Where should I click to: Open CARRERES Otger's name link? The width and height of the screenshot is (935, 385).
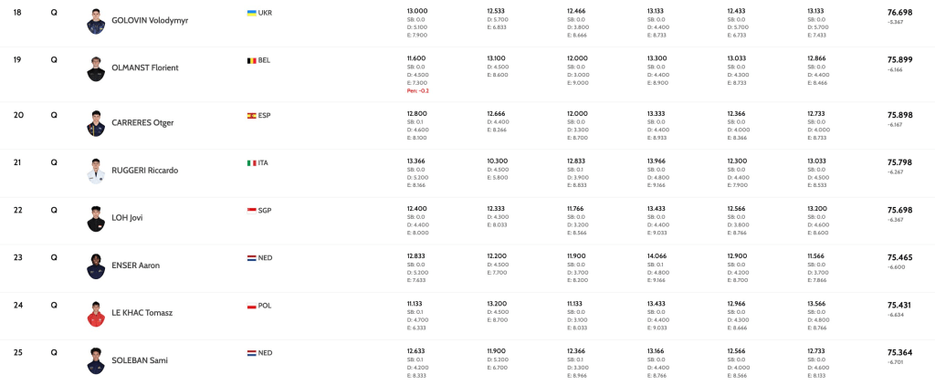pos(142,123)
